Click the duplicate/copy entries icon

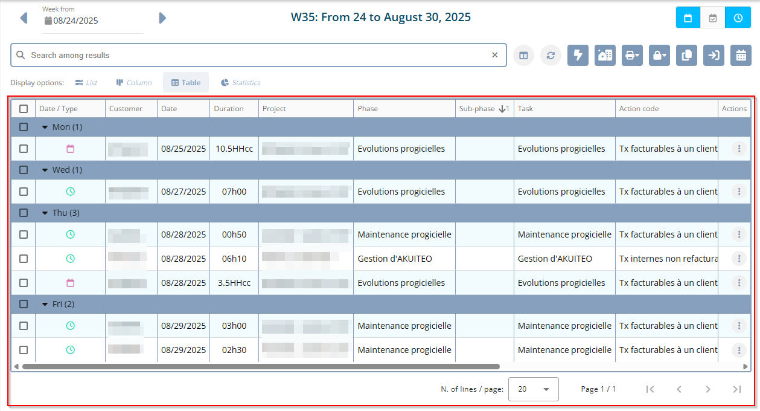point(686,55)
